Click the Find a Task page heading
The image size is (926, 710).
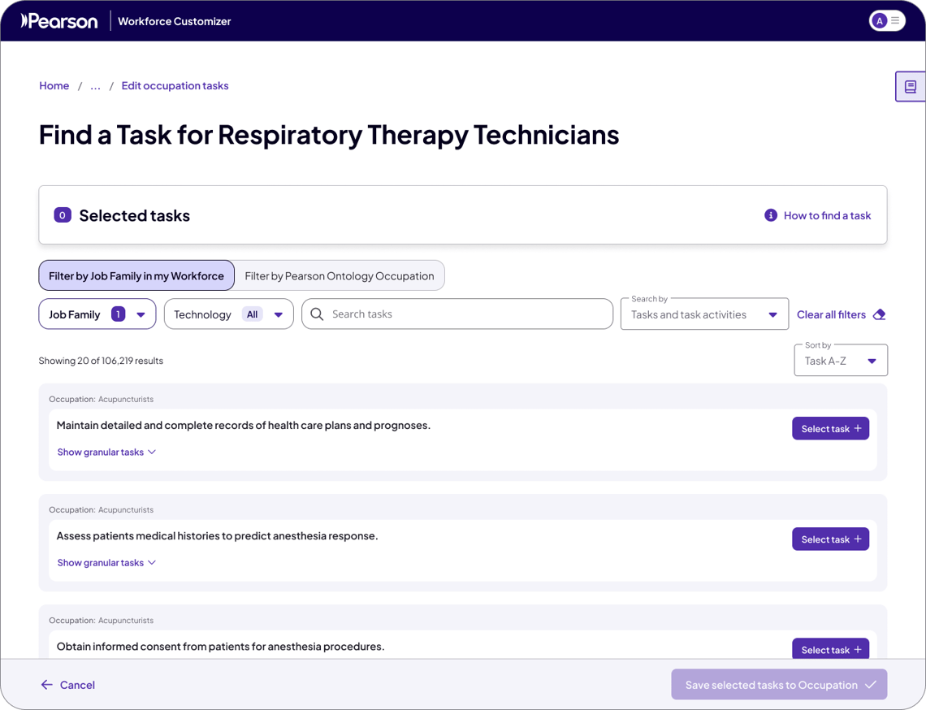coord(329,136)
